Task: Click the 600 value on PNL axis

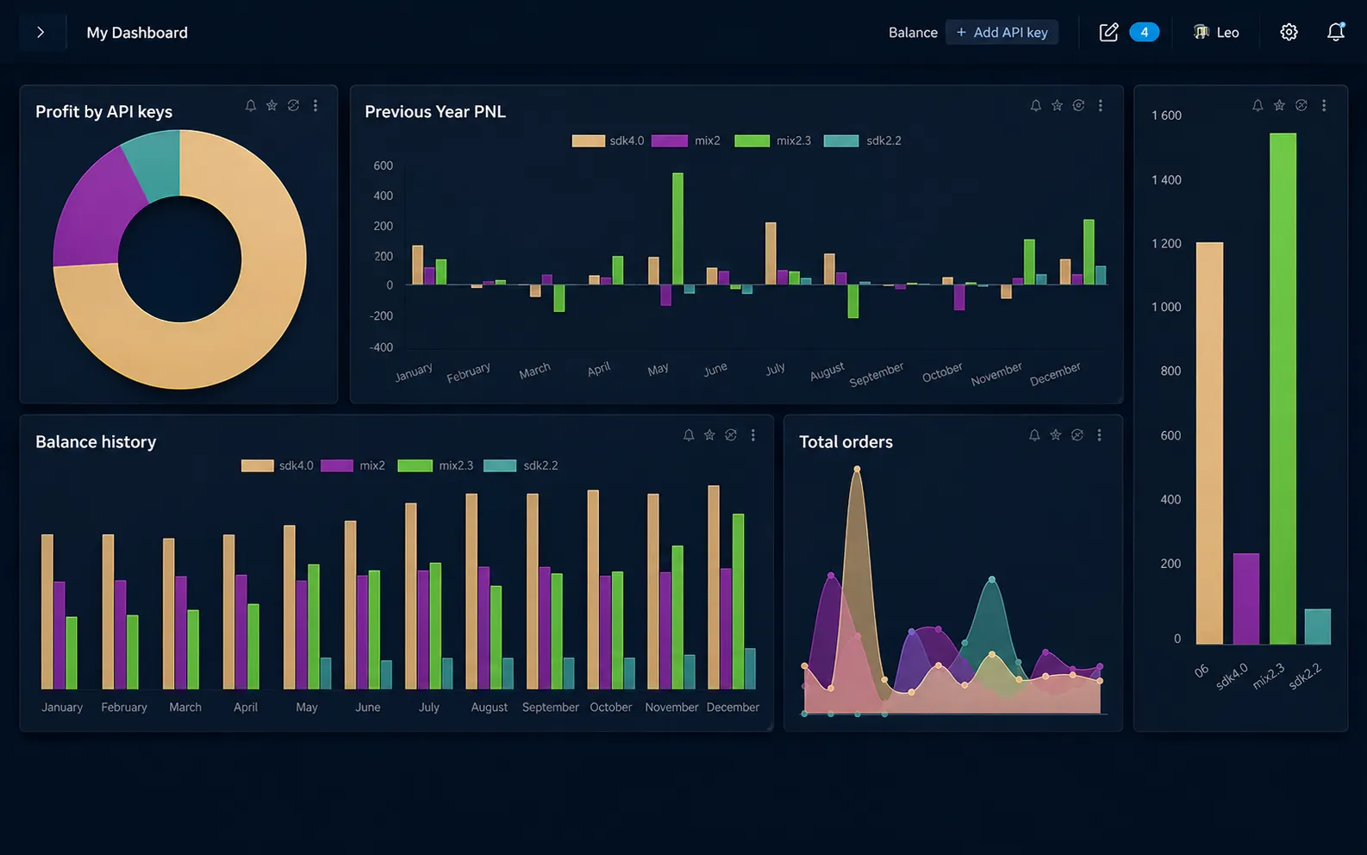Action: coord(383,165)
